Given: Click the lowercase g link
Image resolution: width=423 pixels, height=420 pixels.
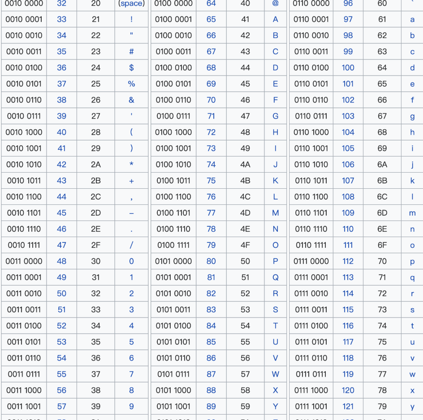Looking at the screenshot, I should [x=412, y=117].
